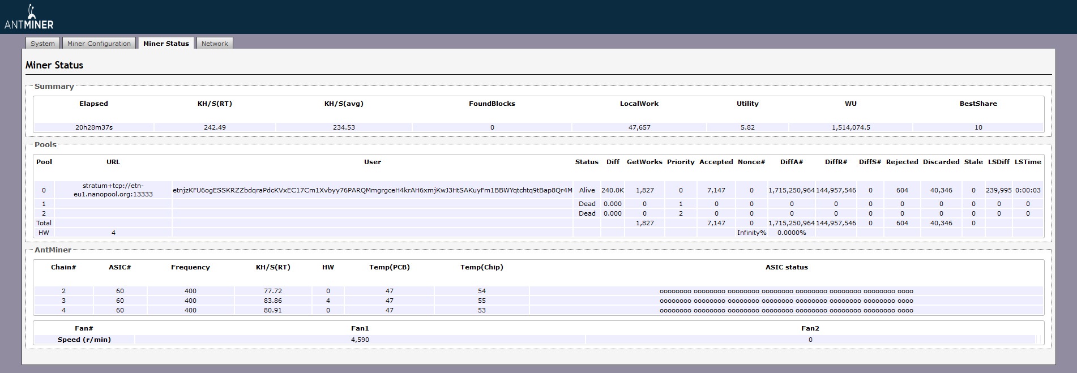Click the Fan1 speed value 4,590
The image size is (1077, 373).
pos(360,340)
